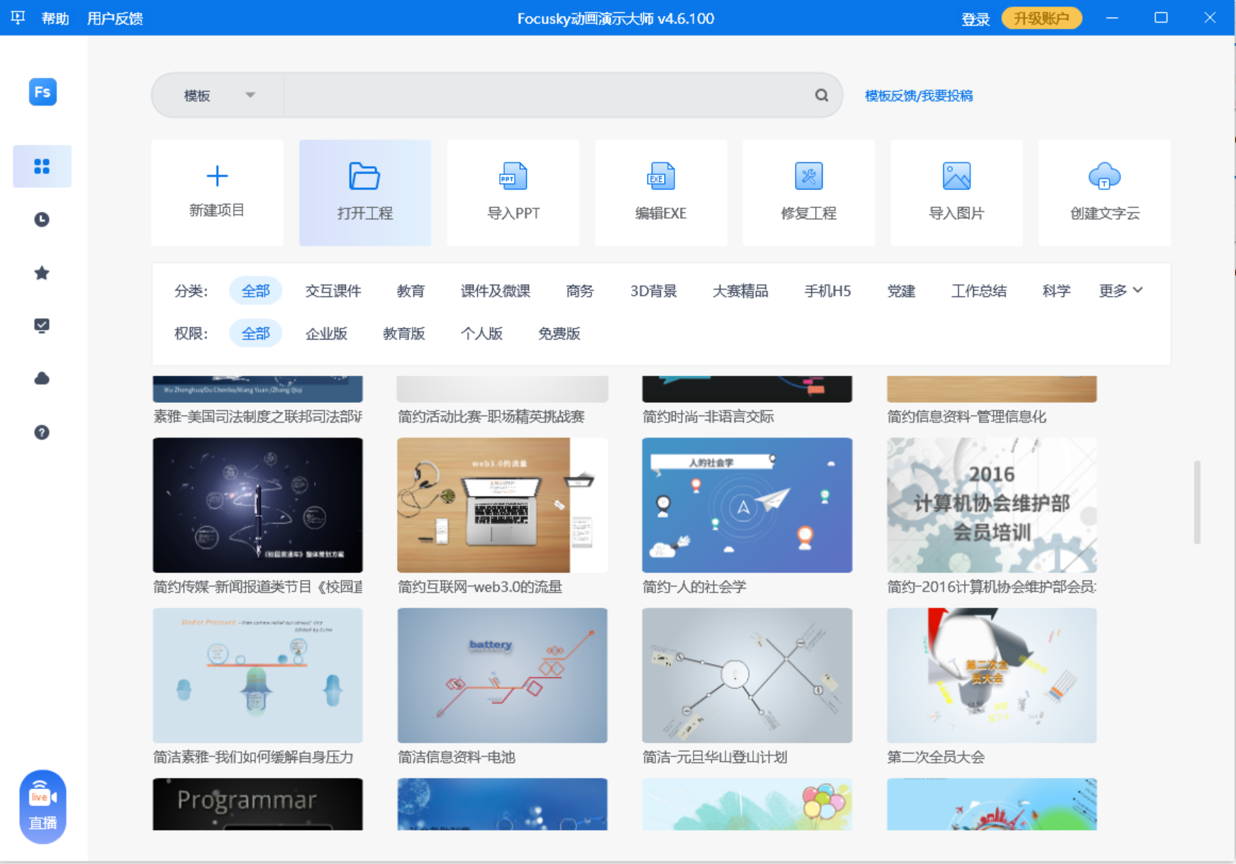Open the template grid view in sidebar
The width and height of the screenshot is (1236, 864).
coord(42,166)
